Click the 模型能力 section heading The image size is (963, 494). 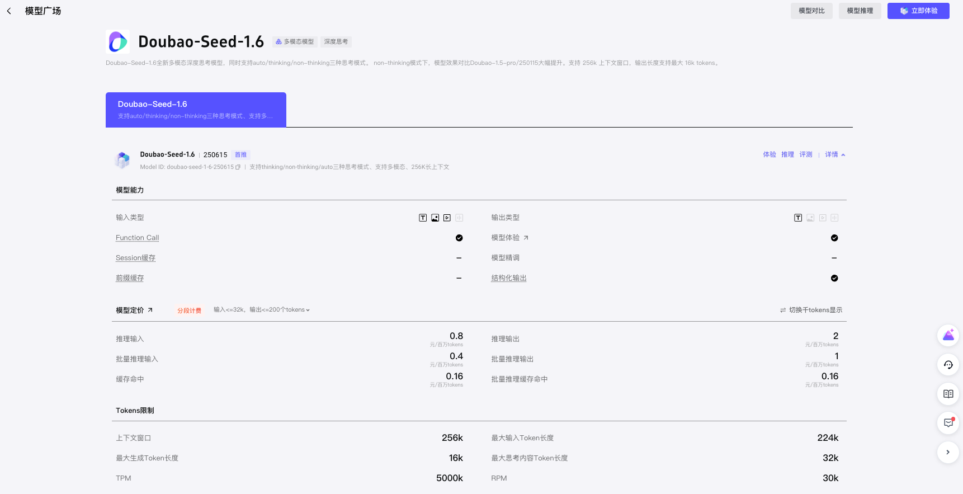tap(130, 190)
